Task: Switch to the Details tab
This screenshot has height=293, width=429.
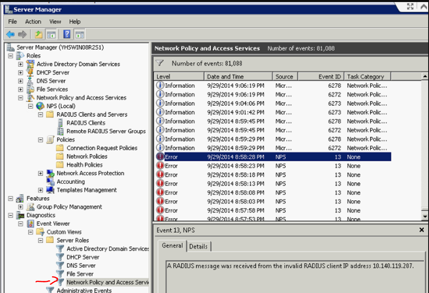Action: (198, 246)
